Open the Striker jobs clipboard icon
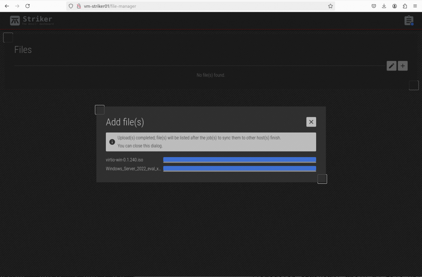 [x=409, y=21]
